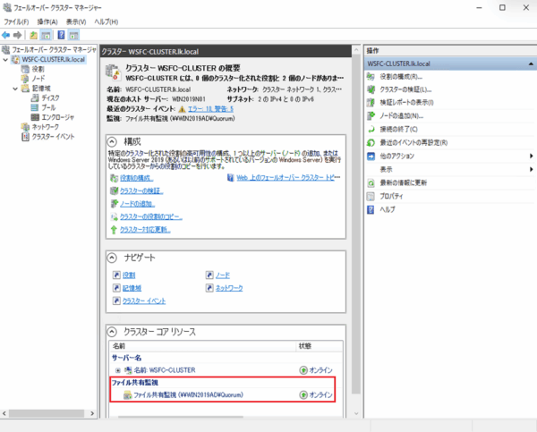Navigate to クラスター イベント shortcut link
Viewport: 537px width, 432px height.
point(144,301)
